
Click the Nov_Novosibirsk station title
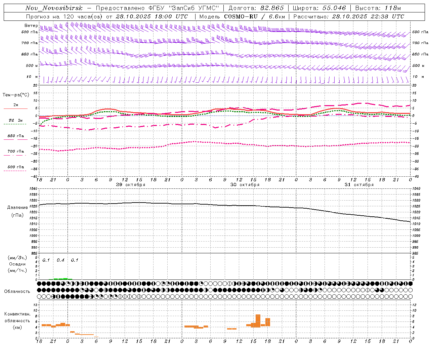[x=54, y=8]
